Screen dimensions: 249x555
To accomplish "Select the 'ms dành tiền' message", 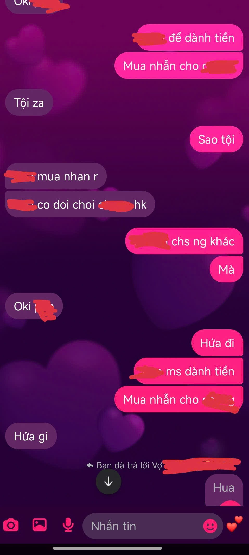I will pyautogui.click(x=188, y=371).
